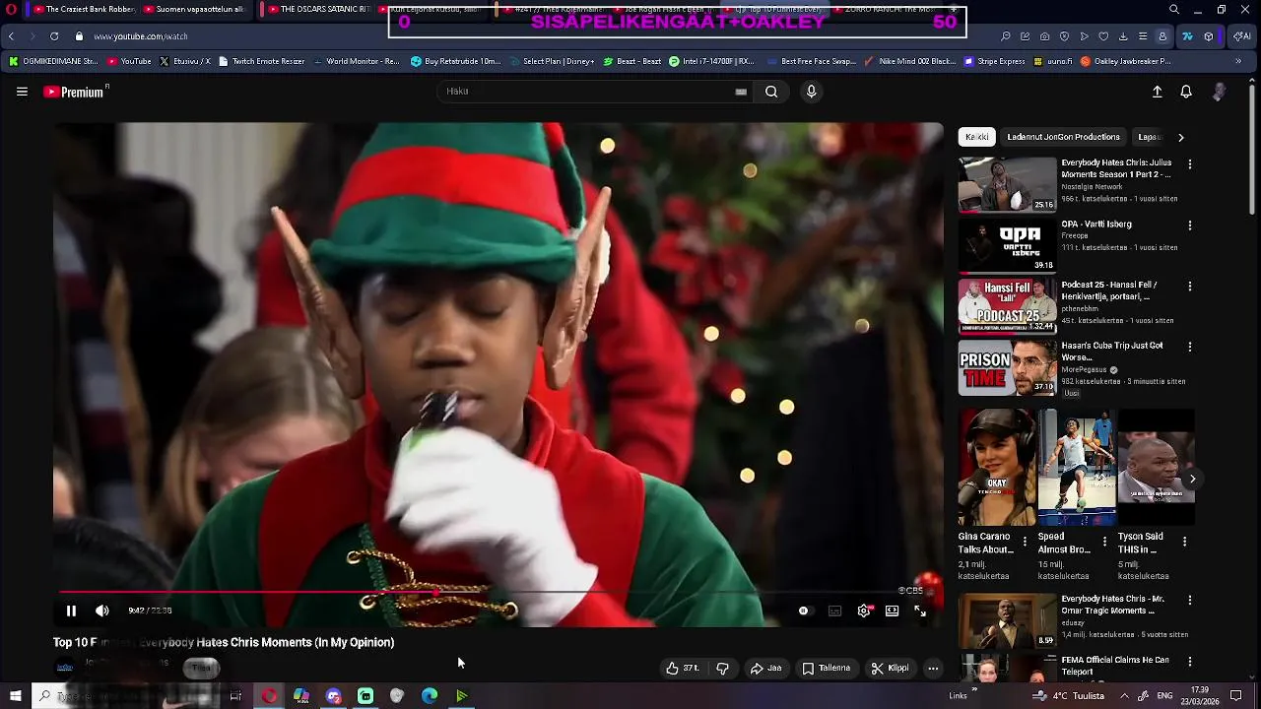
Task: Go to the YouTube Premium home logo
Action: (x=75, y=92)
